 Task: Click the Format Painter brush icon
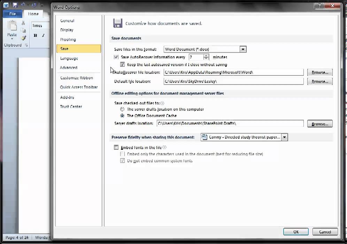click(23, 38)
